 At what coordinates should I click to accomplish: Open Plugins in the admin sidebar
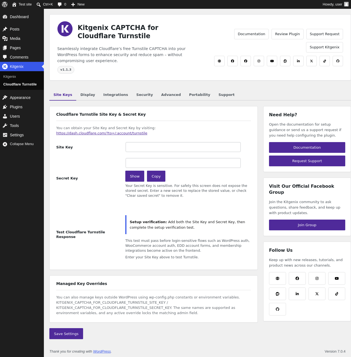tap(22, 107)
